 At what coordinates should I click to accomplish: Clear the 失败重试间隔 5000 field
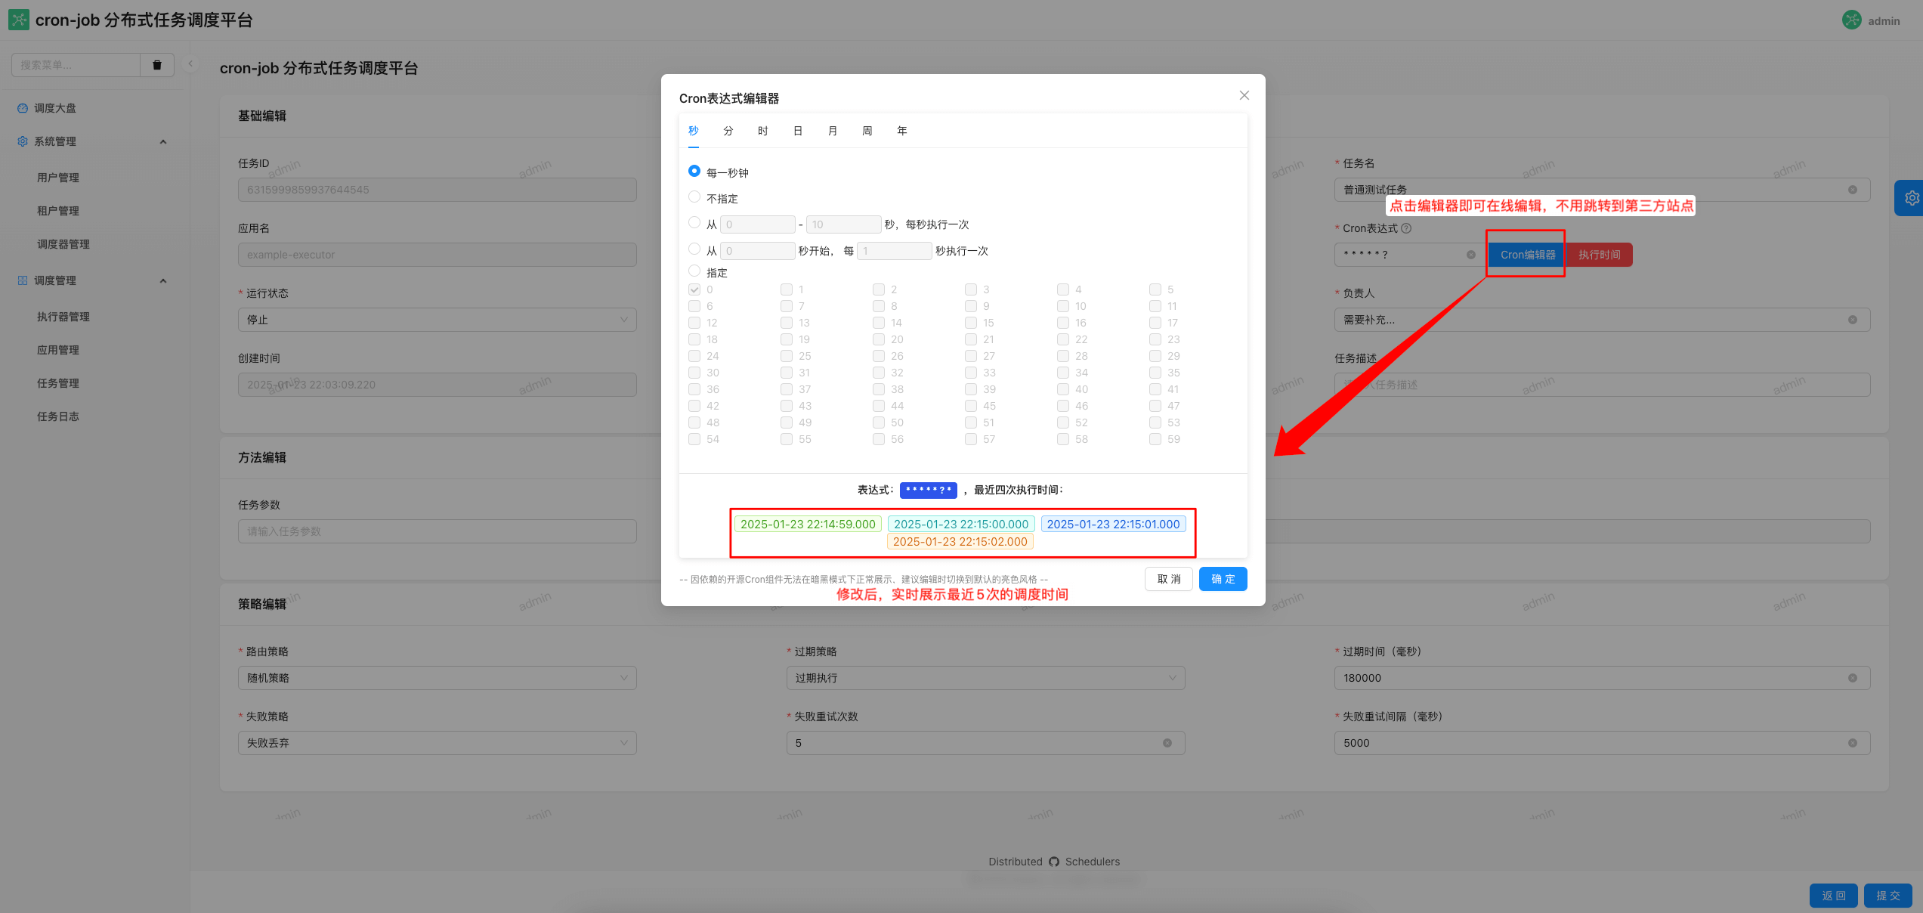1853,743
